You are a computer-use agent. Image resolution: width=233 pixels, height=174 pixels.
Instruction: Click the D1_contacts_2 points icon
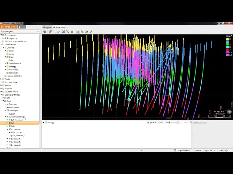click(12, 136)
